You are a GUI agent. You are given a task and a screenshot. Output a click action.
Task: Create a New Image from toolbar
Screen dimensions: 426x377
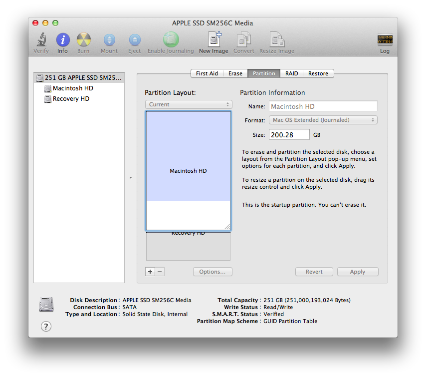click(x=214, y=39)
